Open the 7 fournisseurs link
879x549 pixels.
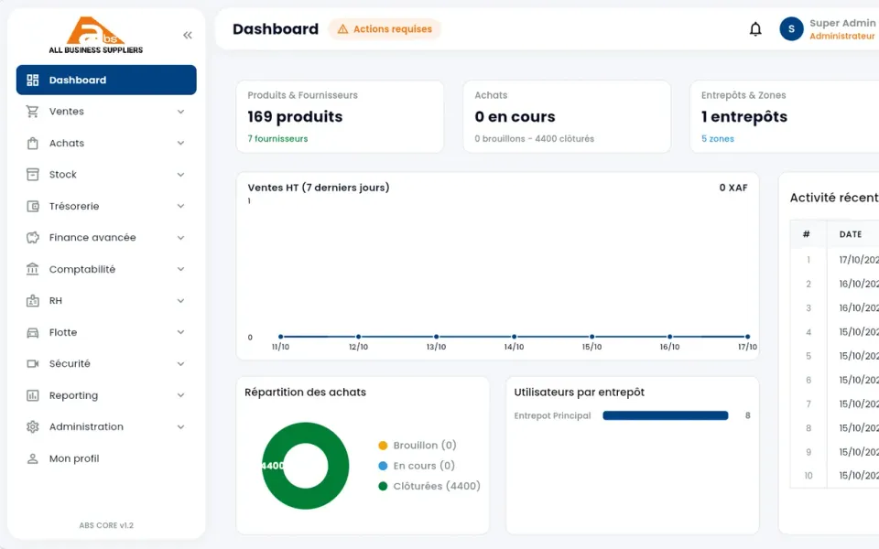(277, 139)
